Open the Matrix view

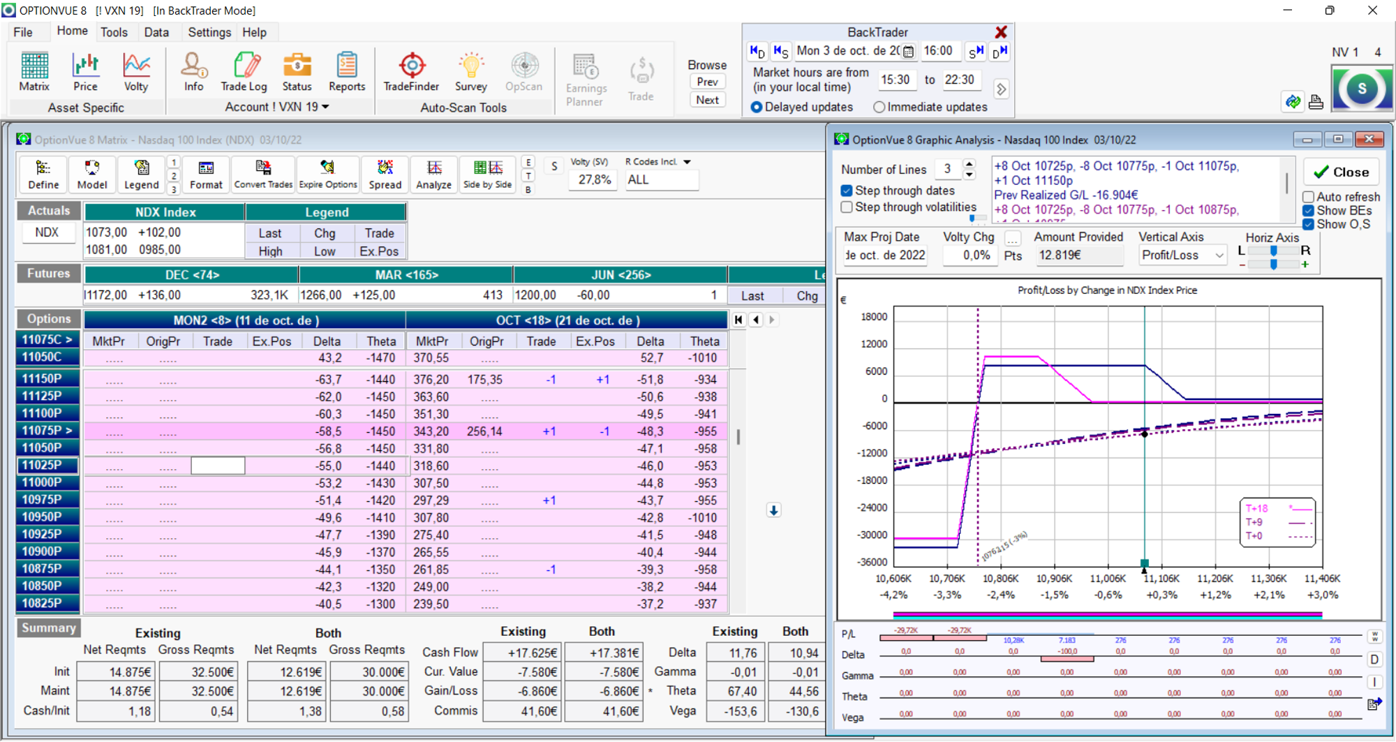click(34, 72)
